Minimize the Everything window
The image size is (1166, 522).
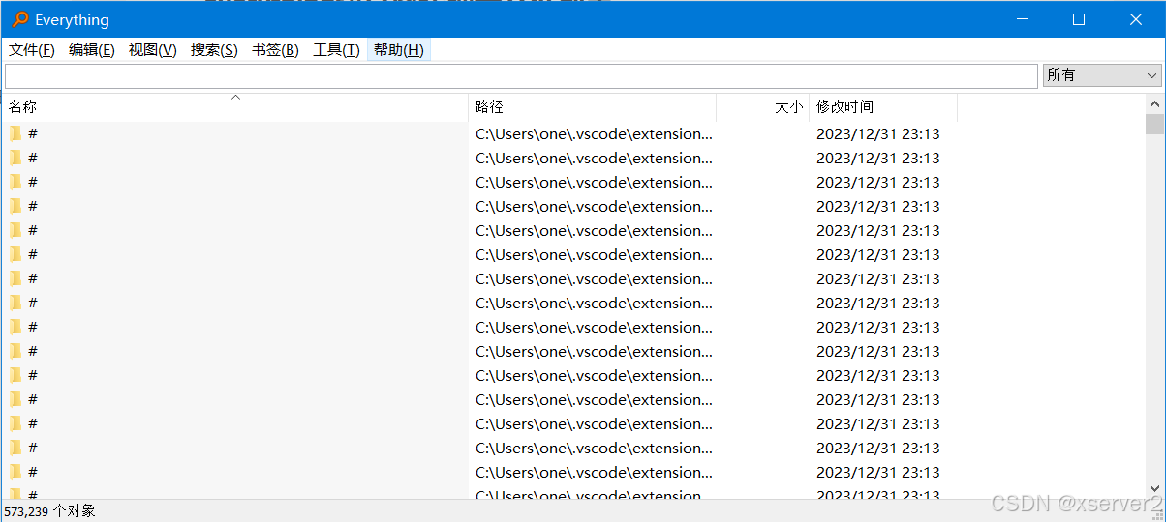[1022, 19]
